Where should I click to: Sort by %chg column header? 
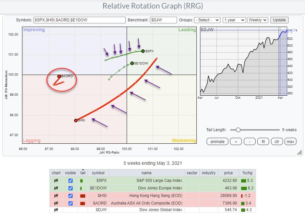[x=247, y=173]
